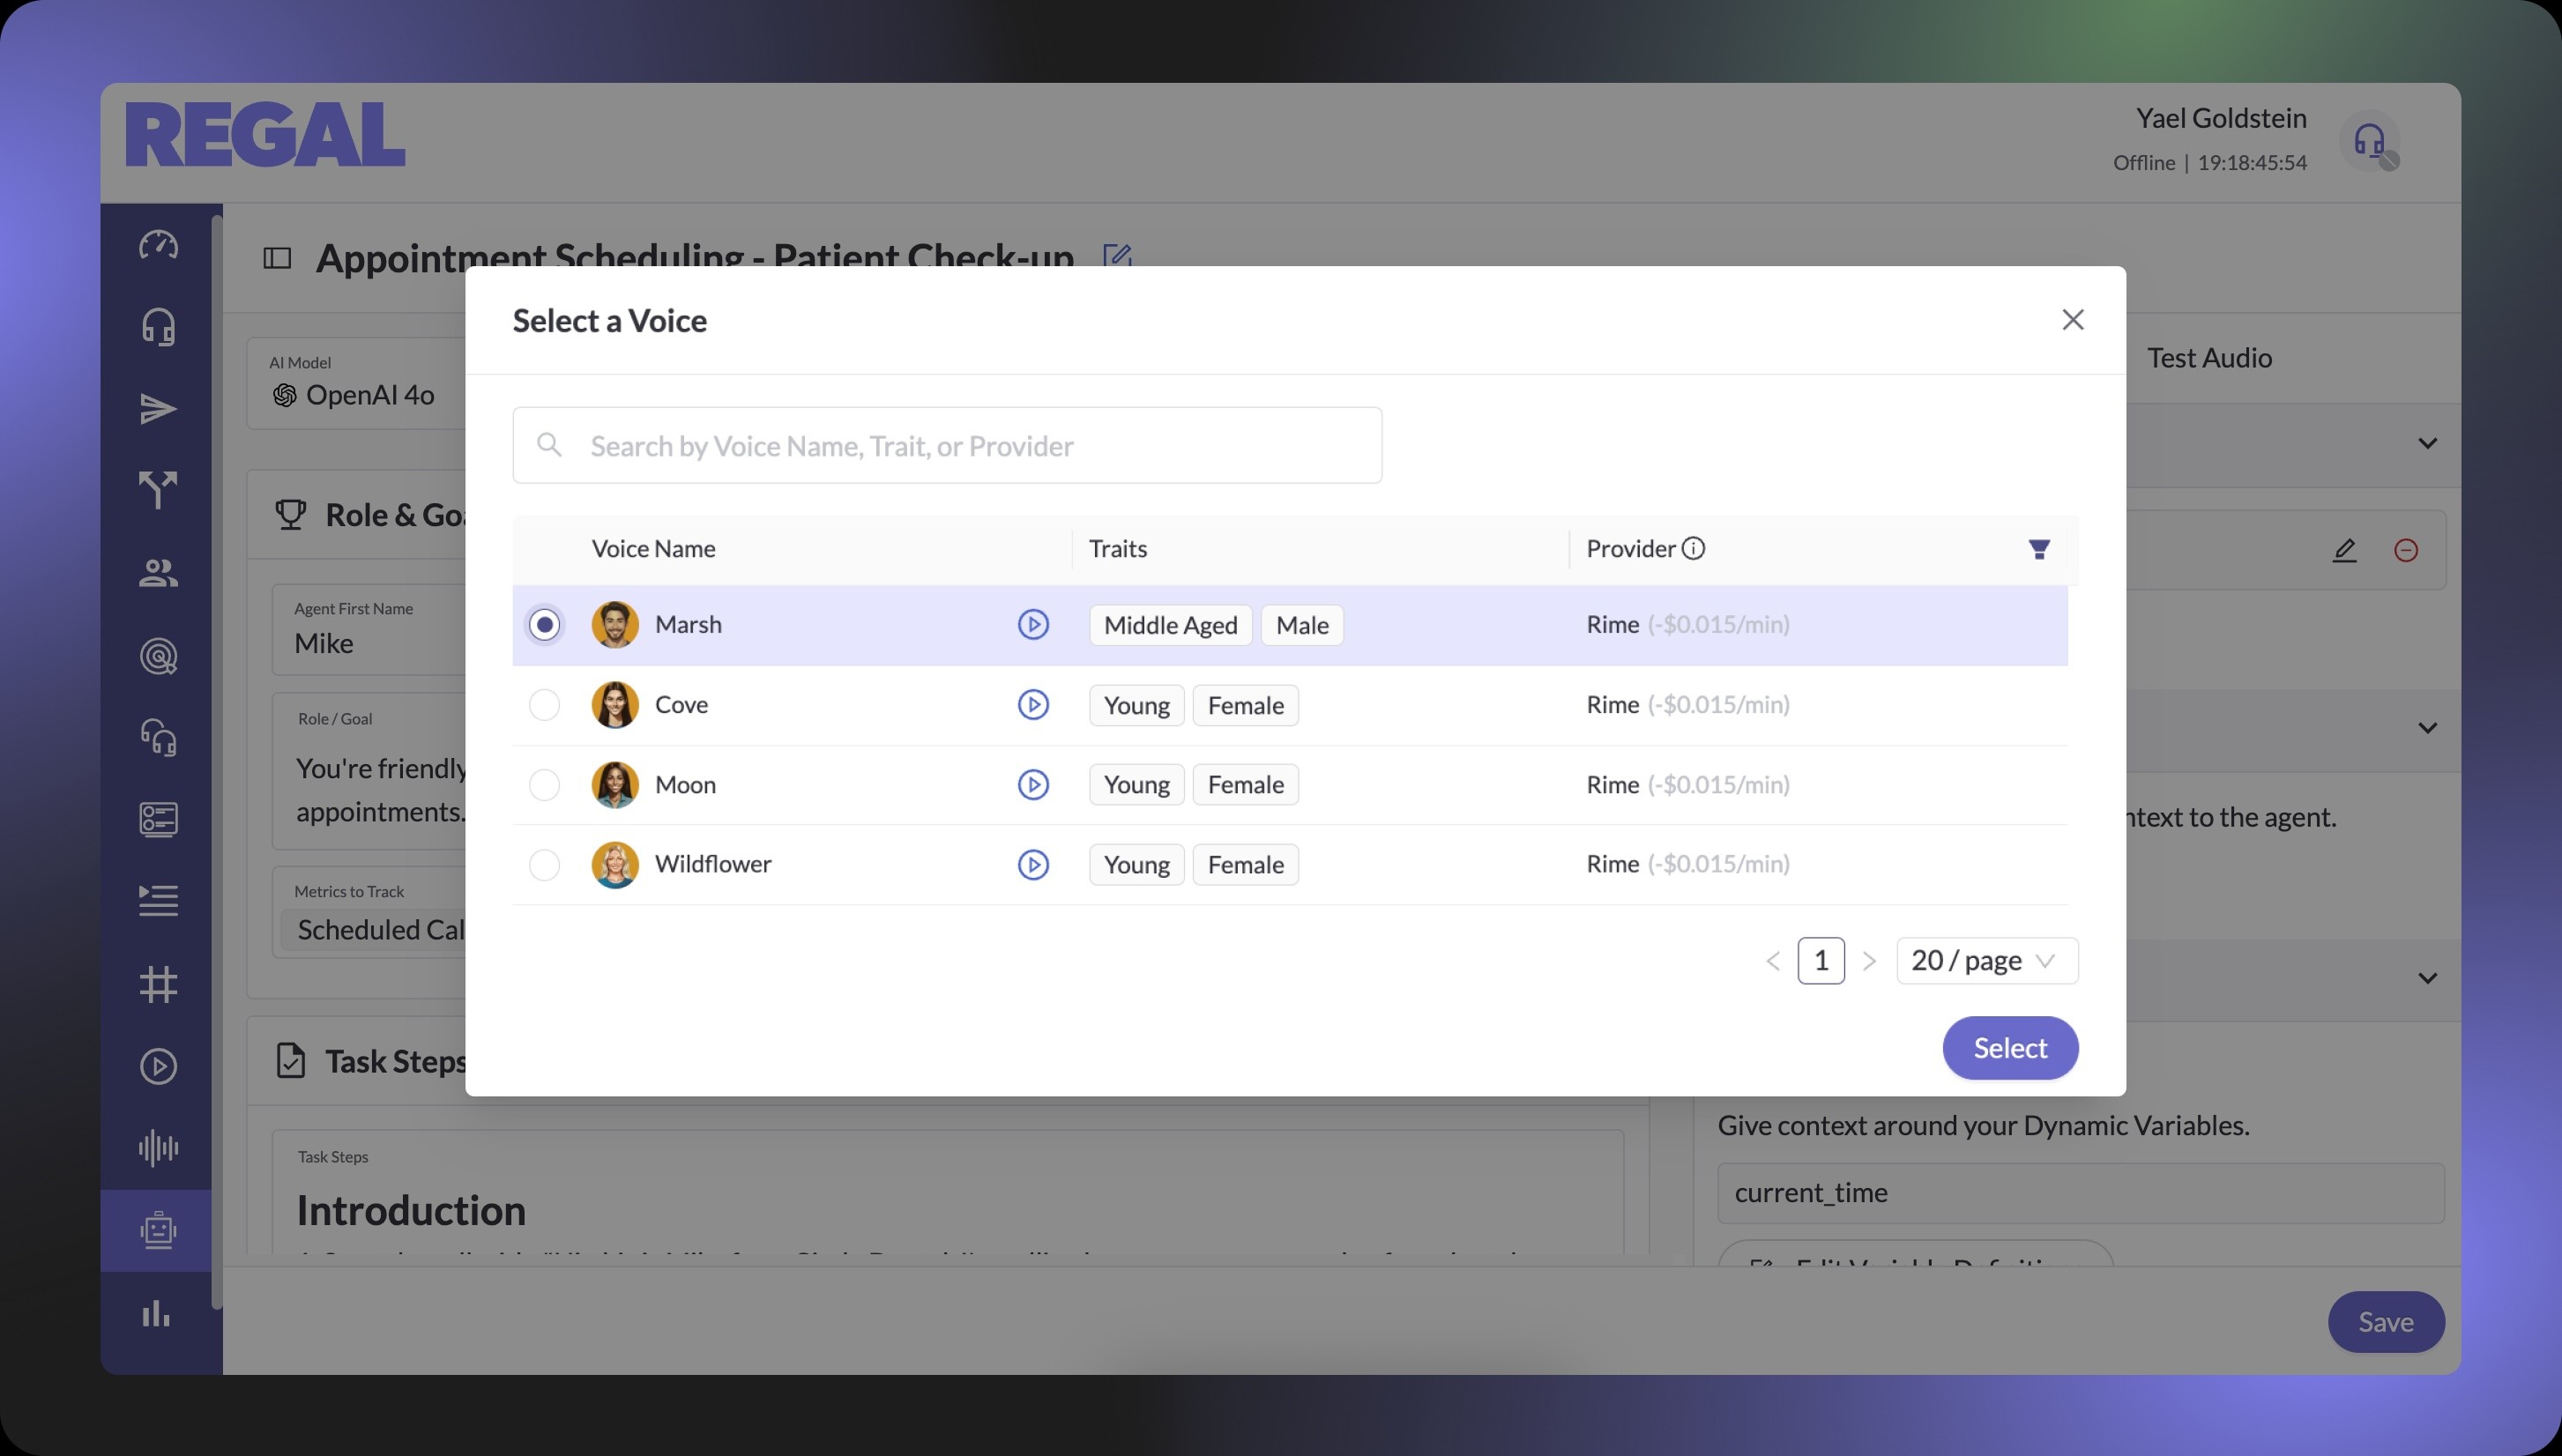2562x1456 pixels.
Task: Click the paper plane sidebar icon
Action: (158, 409)
